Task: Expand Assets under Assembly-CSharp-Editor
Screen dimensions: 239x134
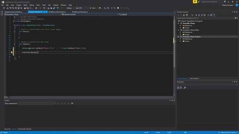Action: click(180, 35)
